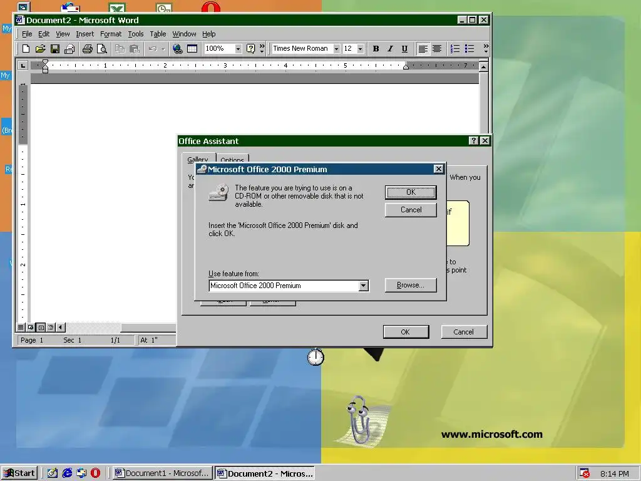Switch to Print Layout View button
This screenshot has height=481, width=641.
pos(41,327)
